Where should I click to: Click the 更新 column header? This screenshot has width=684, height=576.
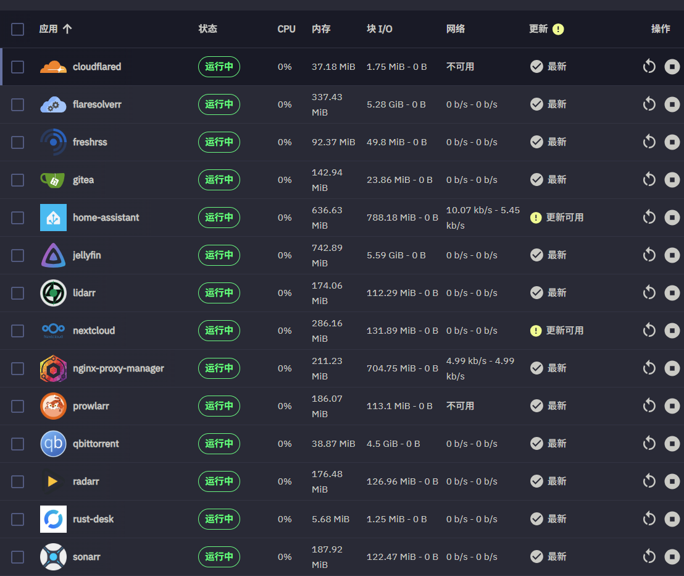(x=538, y=29)
